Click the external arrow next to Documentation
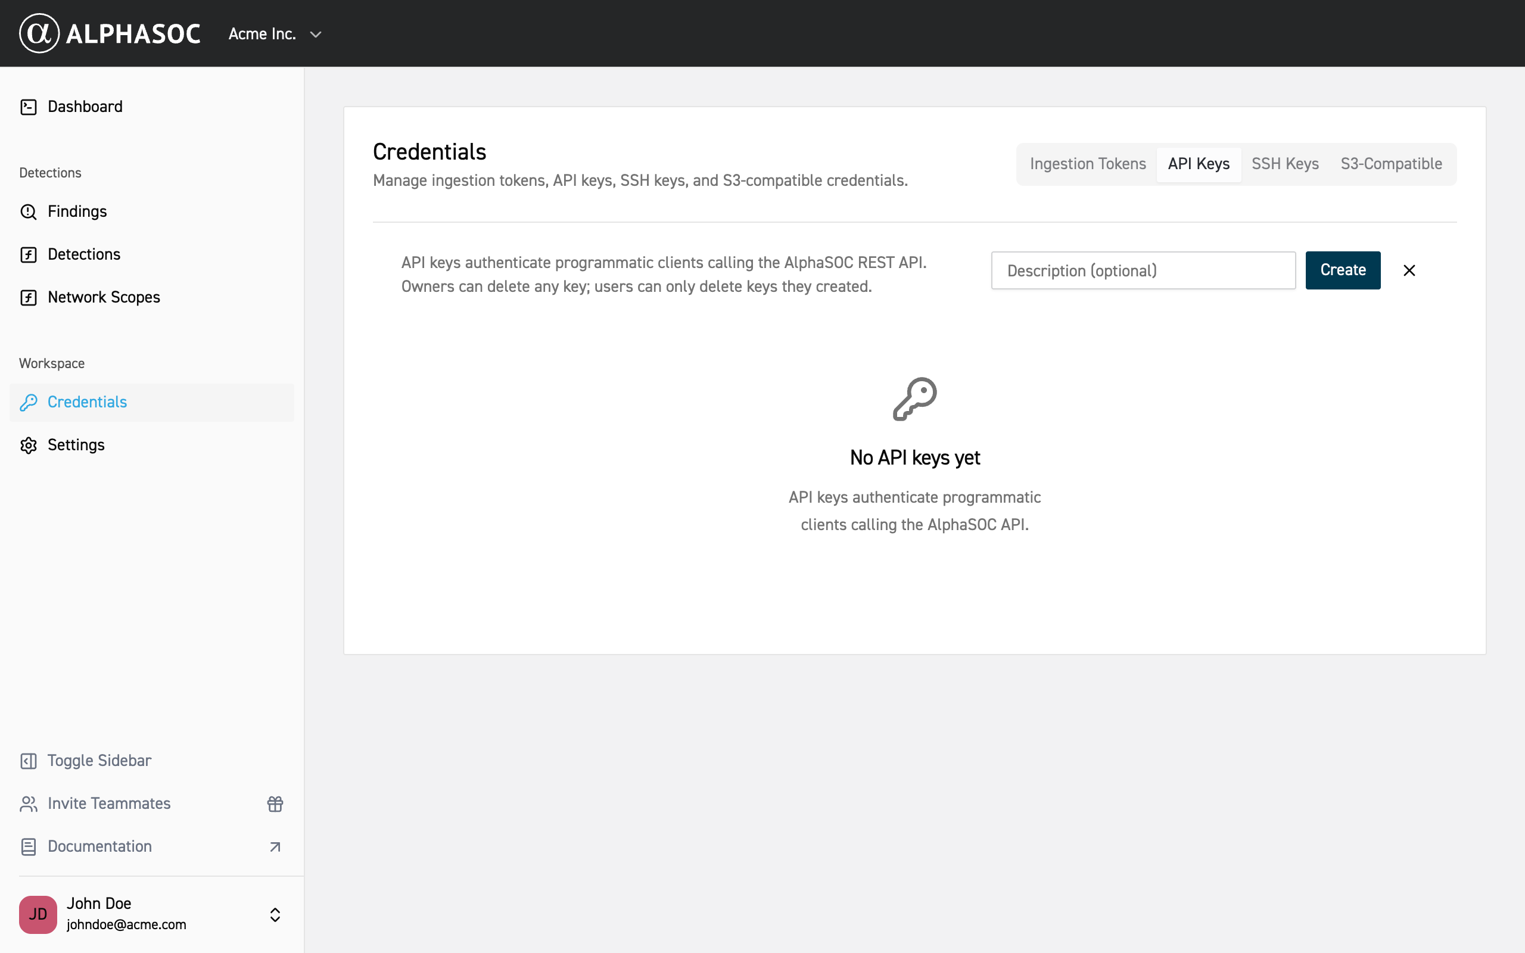1525x953 pixels. (x=275, y=847)
